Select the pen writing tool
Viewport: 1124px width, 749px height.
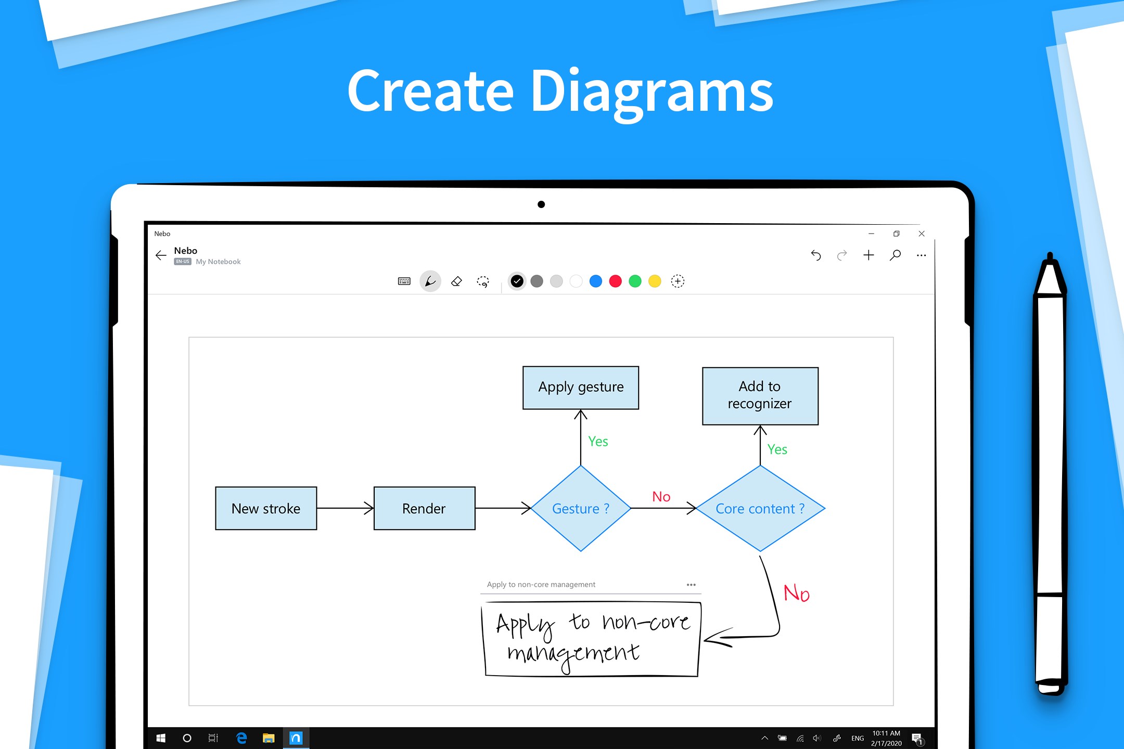[430, 281]
